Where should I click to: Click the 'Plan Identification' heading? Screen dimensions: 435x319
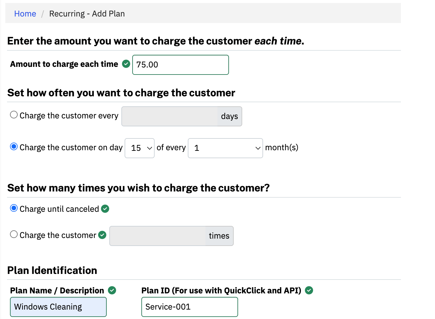[52, 270]
